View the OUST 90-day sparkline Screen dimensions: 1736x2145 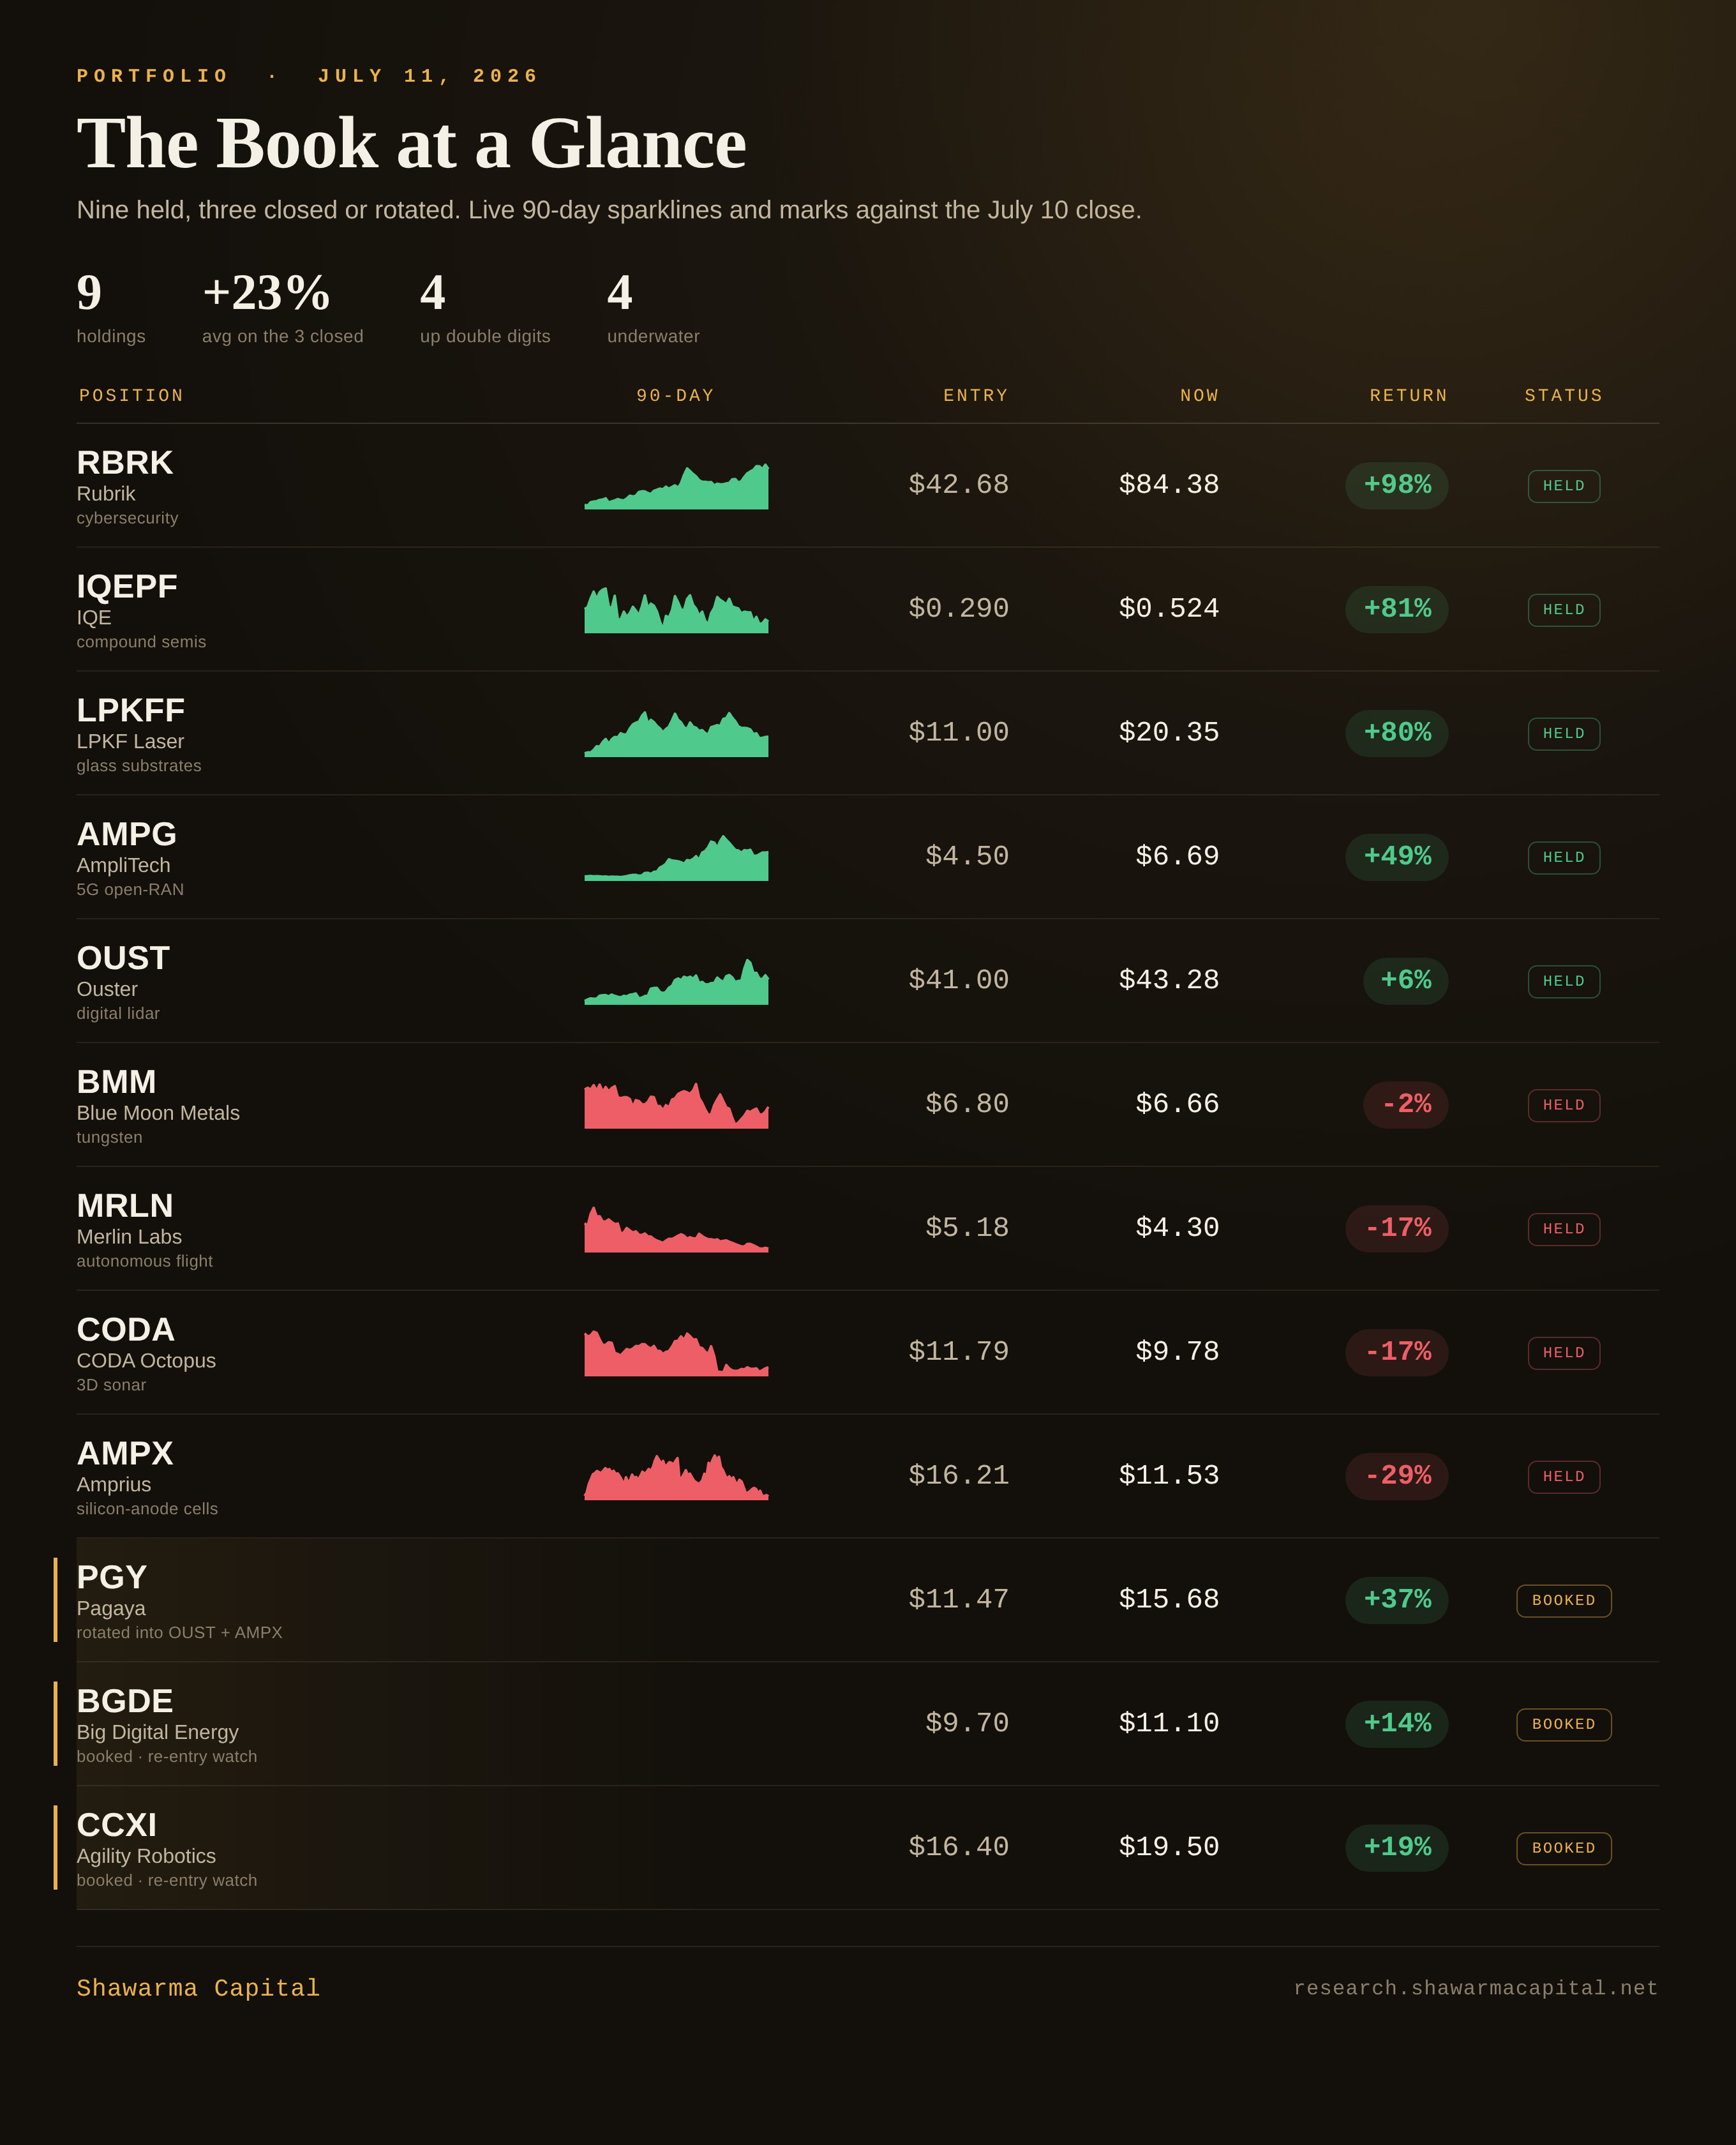pyautogui.click(x=676, y=982)
